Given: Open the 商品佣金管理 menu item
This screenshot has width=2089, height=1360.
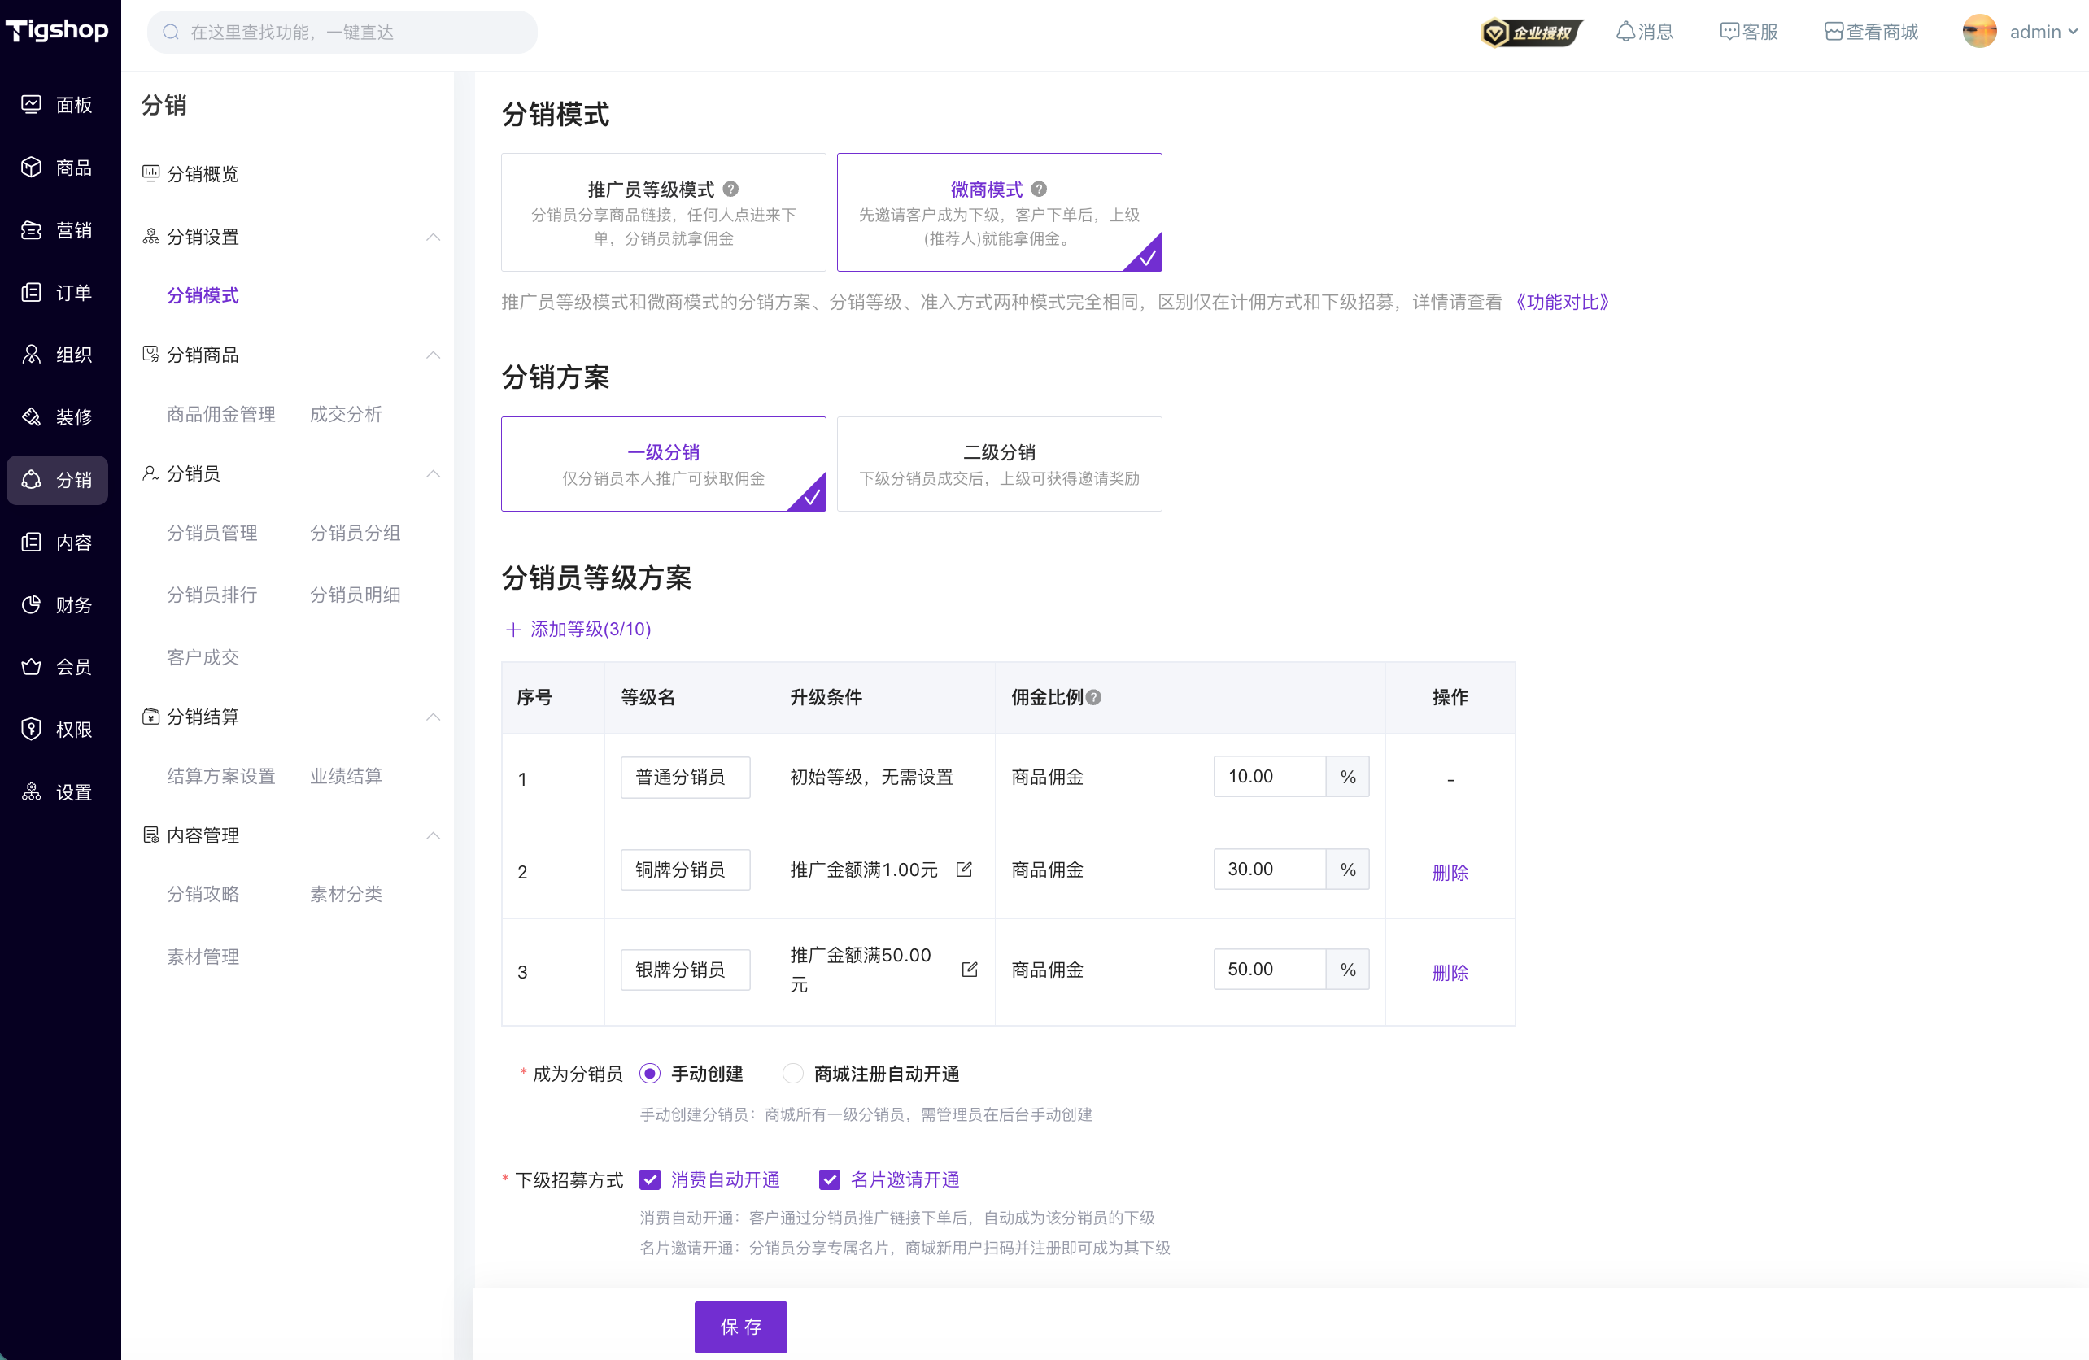Looking at the screenshot, I should point(221,414).
